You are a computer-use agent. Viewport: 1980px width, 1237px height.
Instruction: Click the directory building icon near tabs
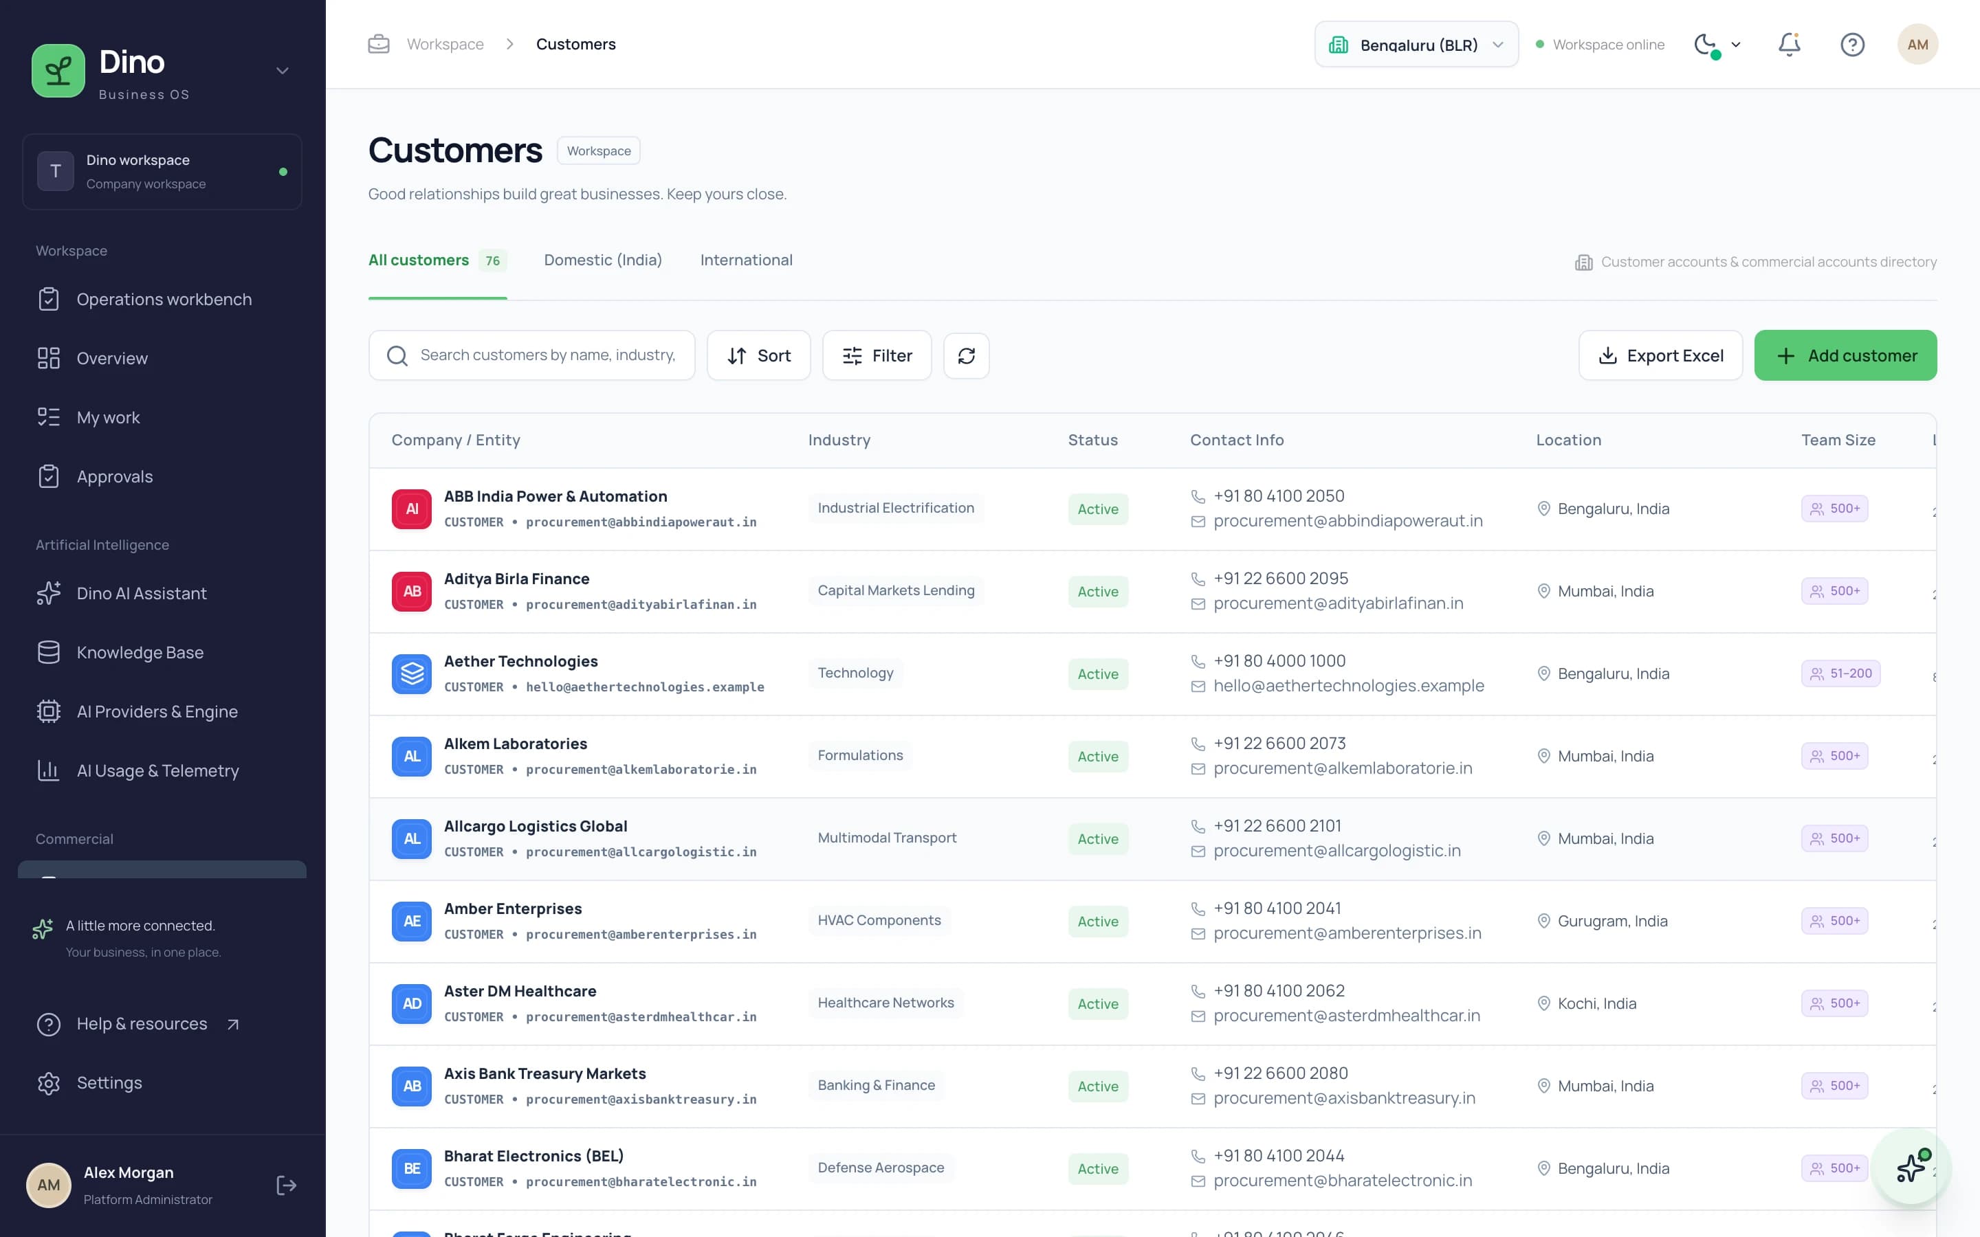click(1584, 263)
